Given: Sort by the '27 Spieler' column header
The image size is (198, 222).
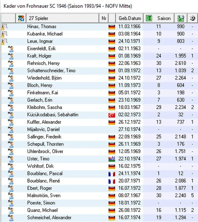Looking at the screenshot, I should pyautogui.click(x=63, y=18).
